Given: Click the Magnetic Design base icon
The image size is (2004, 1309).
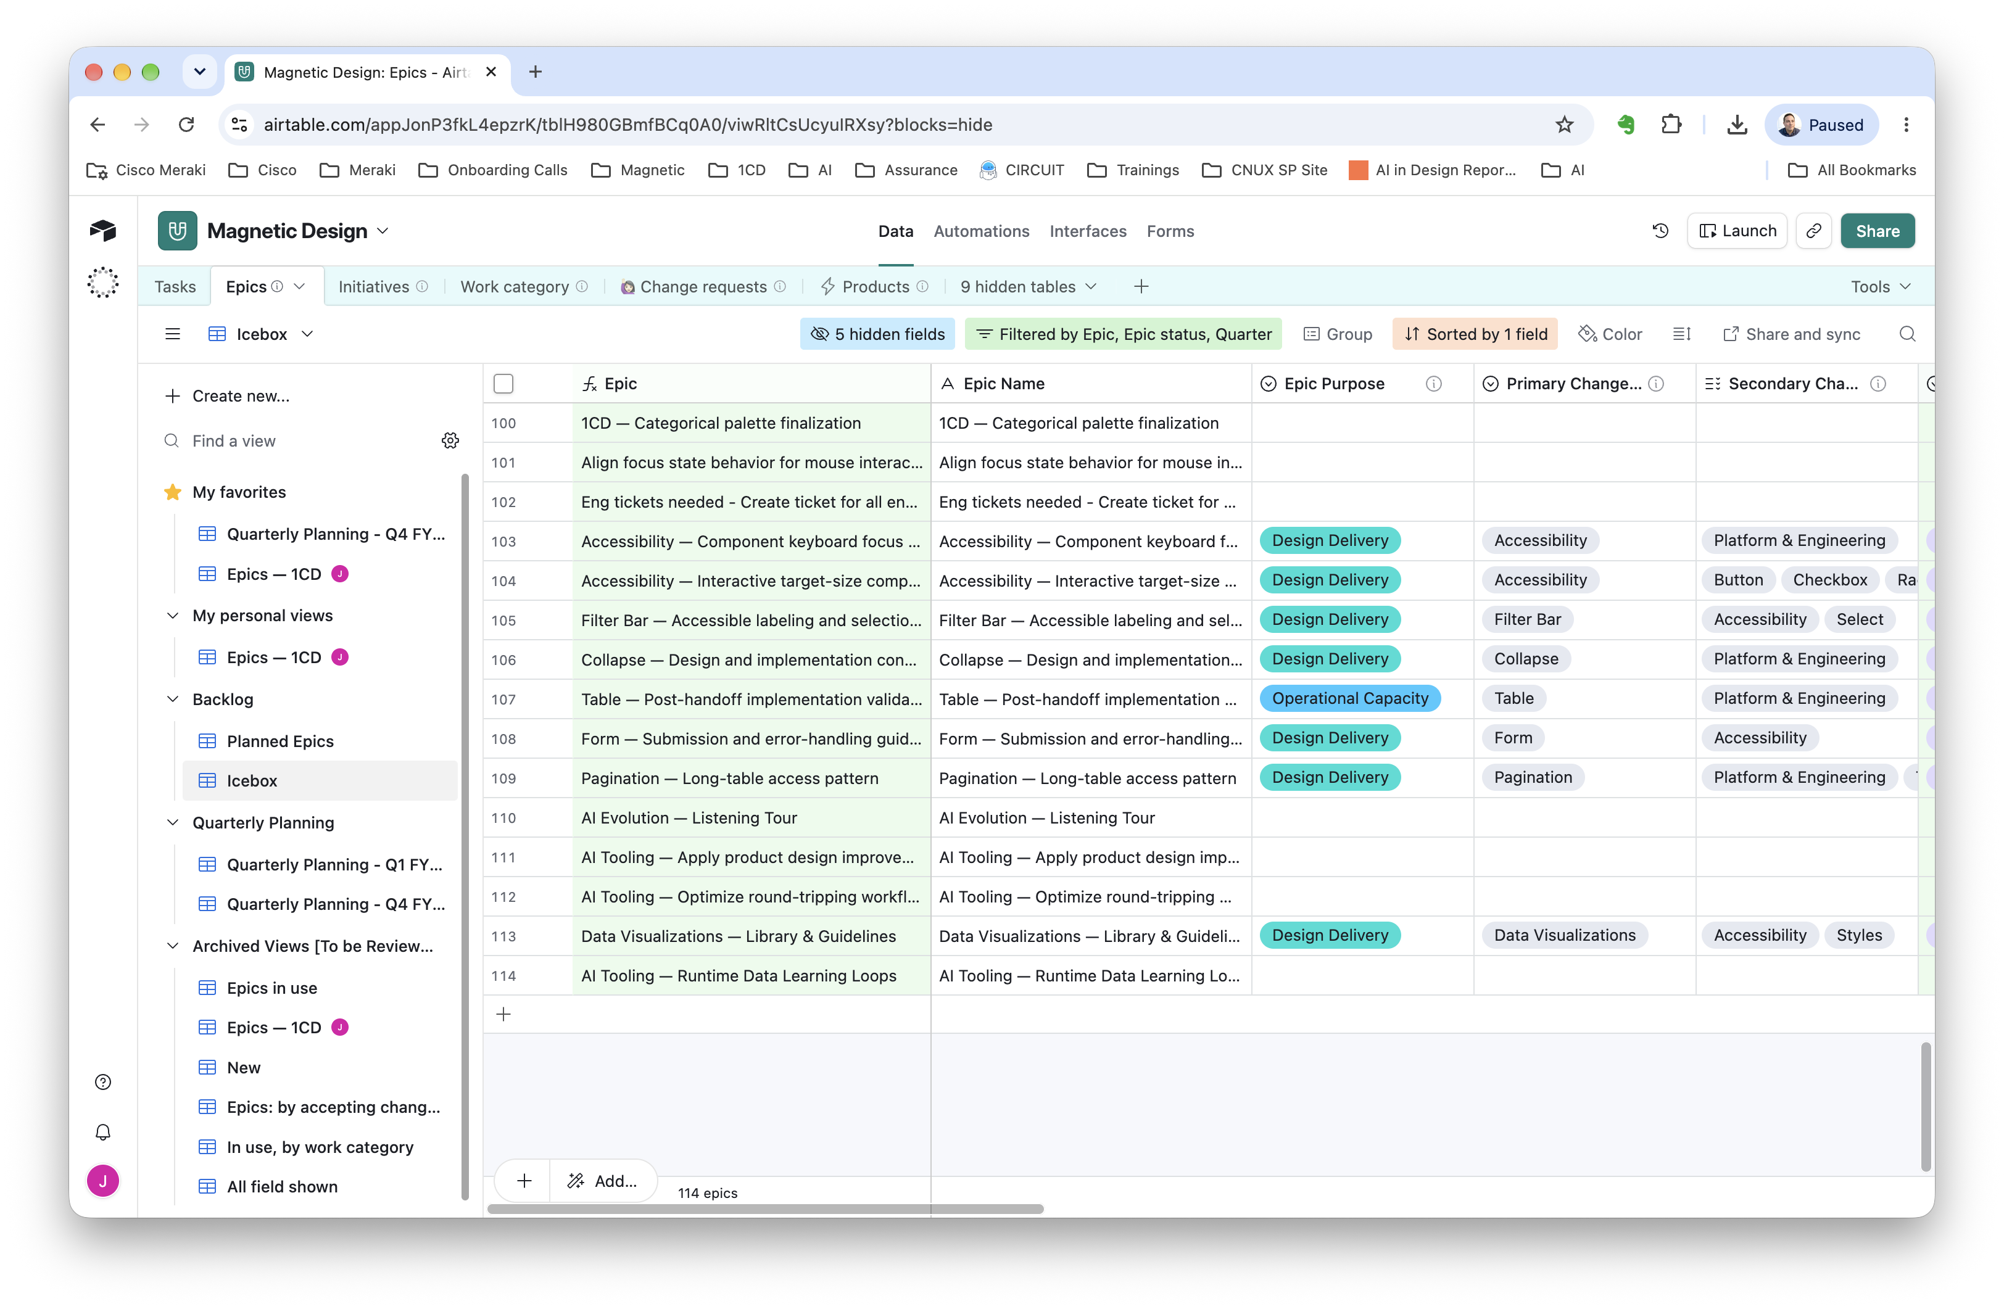Looking at the screenshot, I should point(178,231).
